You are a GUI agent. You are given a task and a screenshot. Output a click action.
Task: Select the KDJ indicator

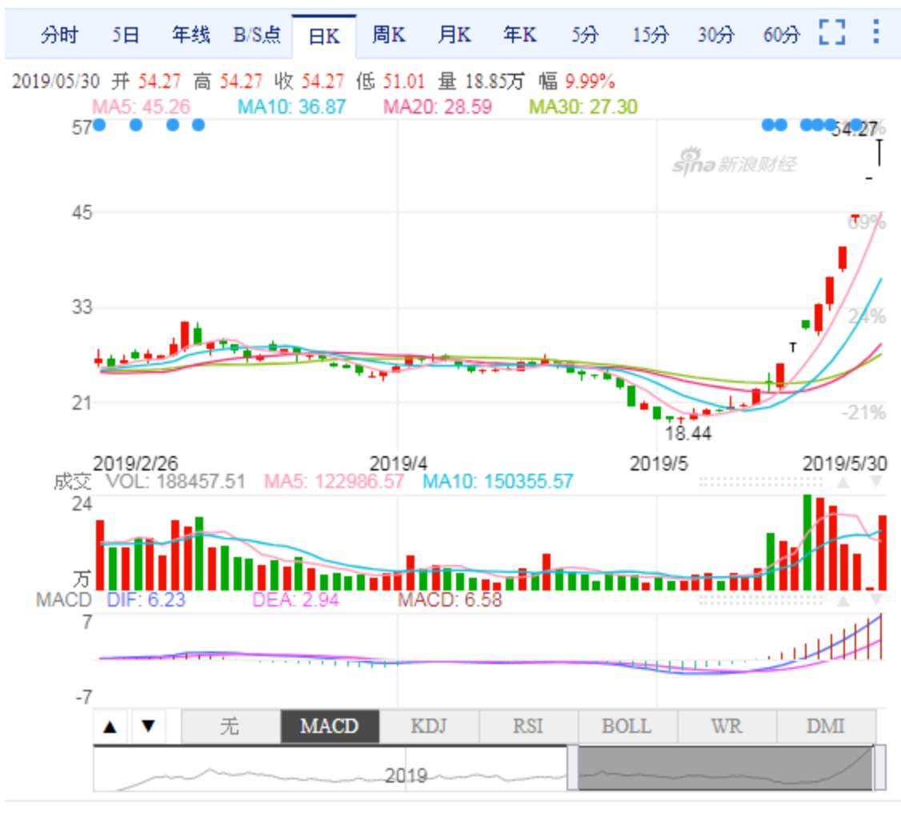pos(429,727)
